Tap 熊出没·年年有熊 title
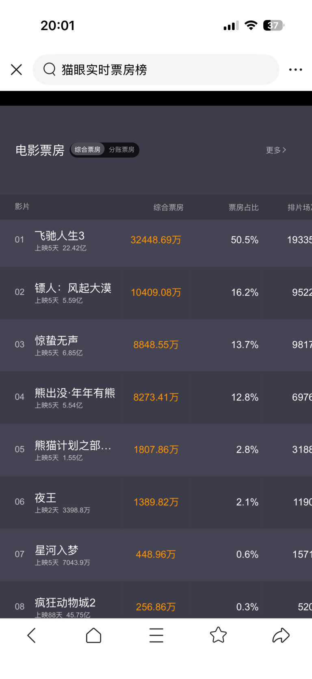 point(75,393)
